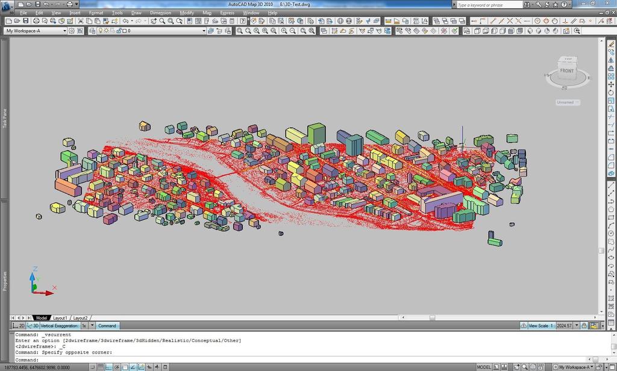Click the Workspace Settings gear icon

point(72,31)
